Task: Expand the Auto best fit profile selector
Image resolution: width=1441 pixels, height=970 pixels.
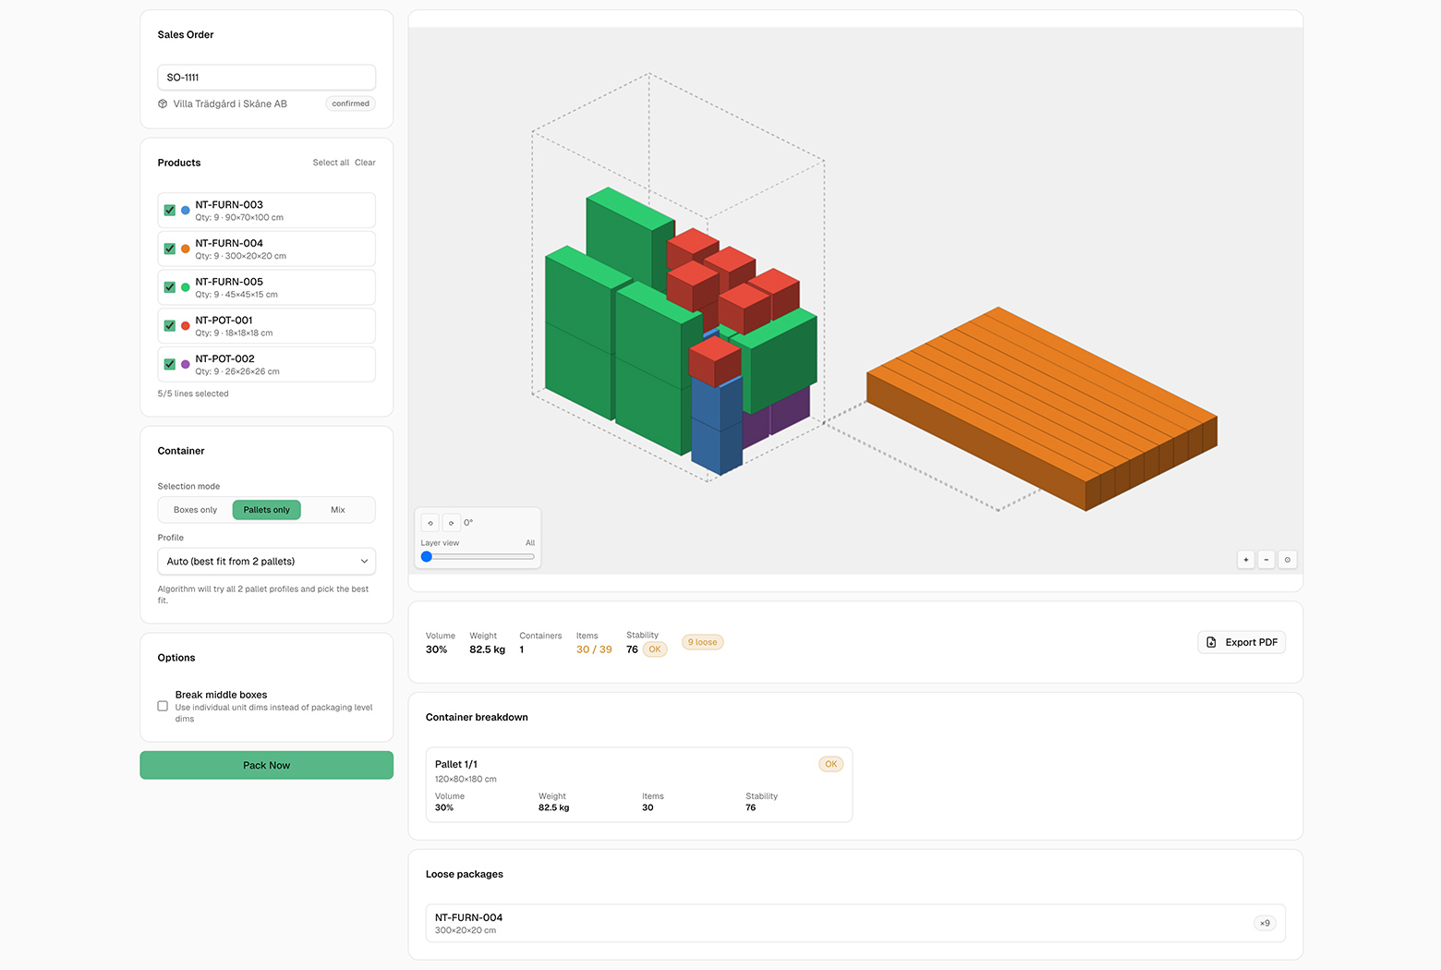Action: tap(266, 561)
